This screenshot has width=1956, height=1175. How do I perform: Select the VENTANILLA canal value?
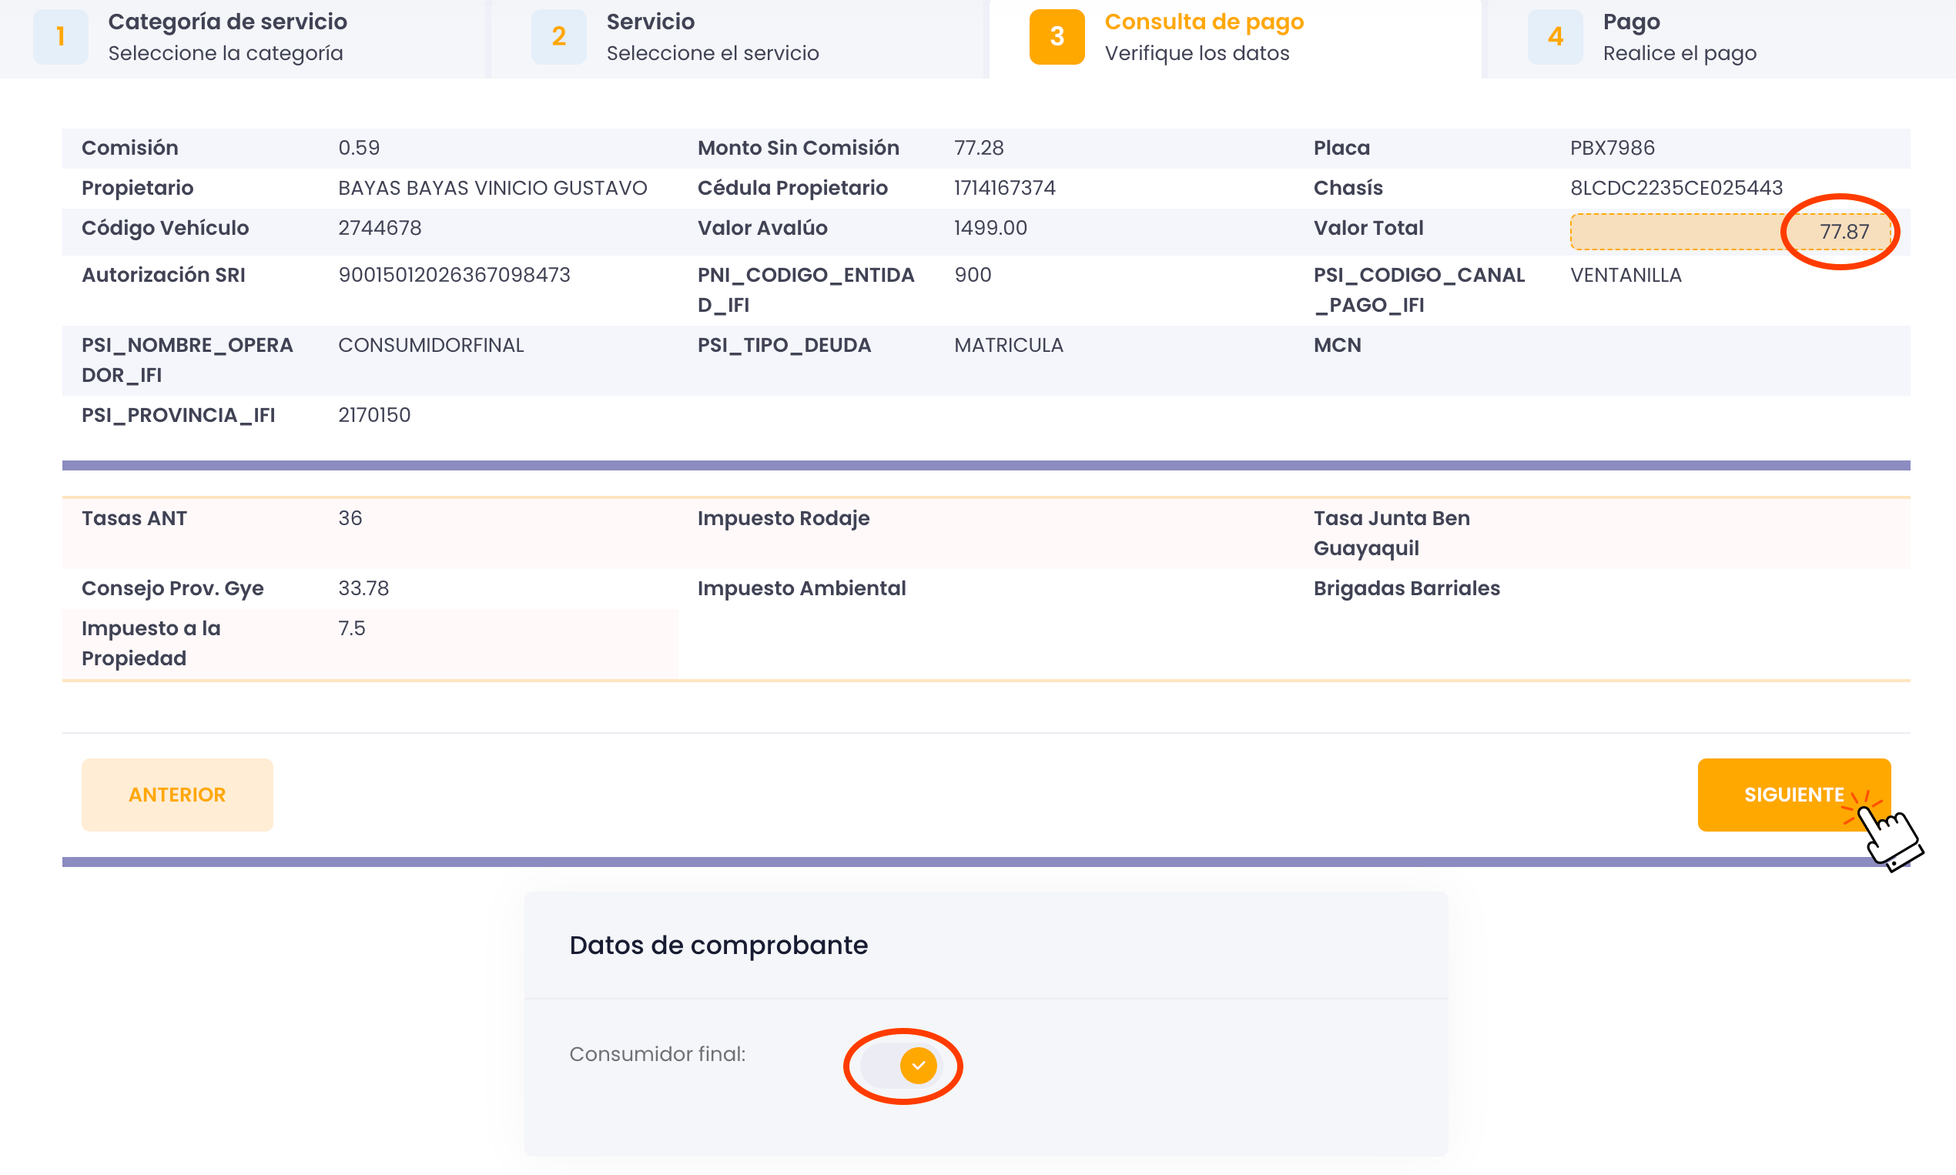point(1626,275)
